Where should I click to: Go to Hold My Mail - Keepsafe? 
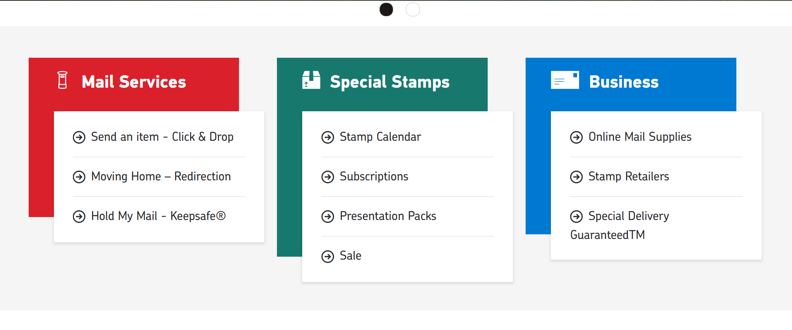coord(158,216)
